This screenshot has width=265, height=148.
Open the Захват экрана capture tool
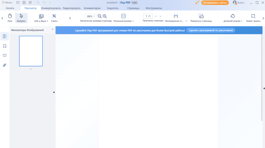253,16
